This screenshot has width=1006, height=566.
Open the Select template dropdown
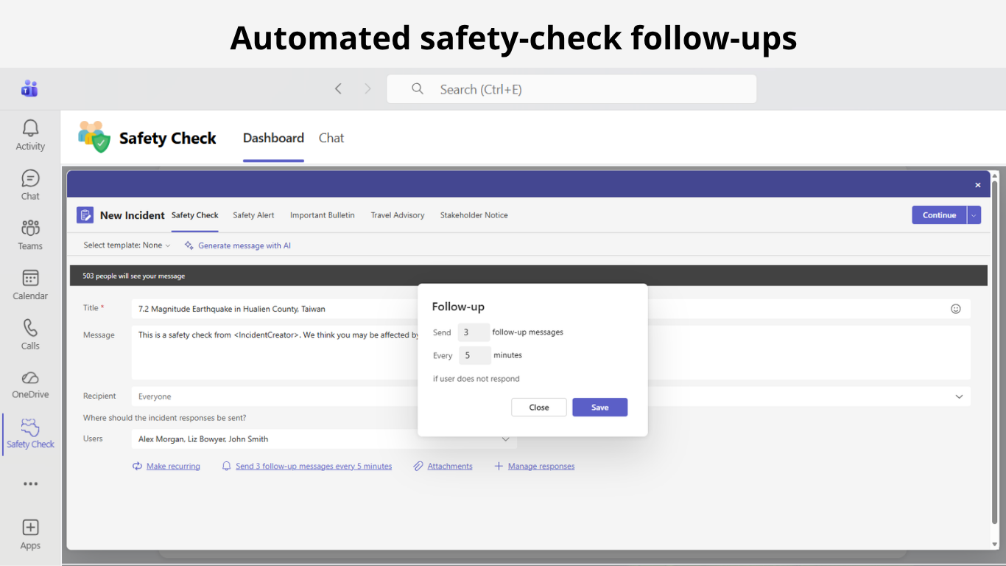[127, 245]
